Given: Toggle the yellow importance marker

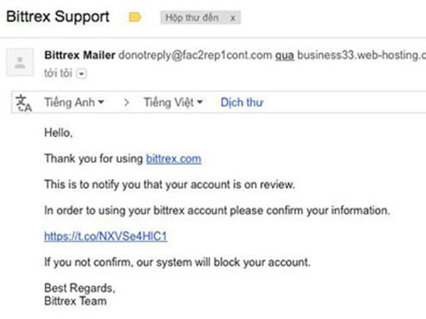Looking at the screenshot, I should [135, 17].
